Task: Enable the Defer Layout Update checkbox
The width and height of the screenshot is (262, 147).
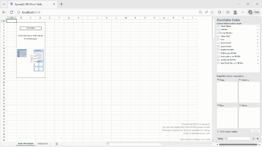Action: [x=218, y=132]
